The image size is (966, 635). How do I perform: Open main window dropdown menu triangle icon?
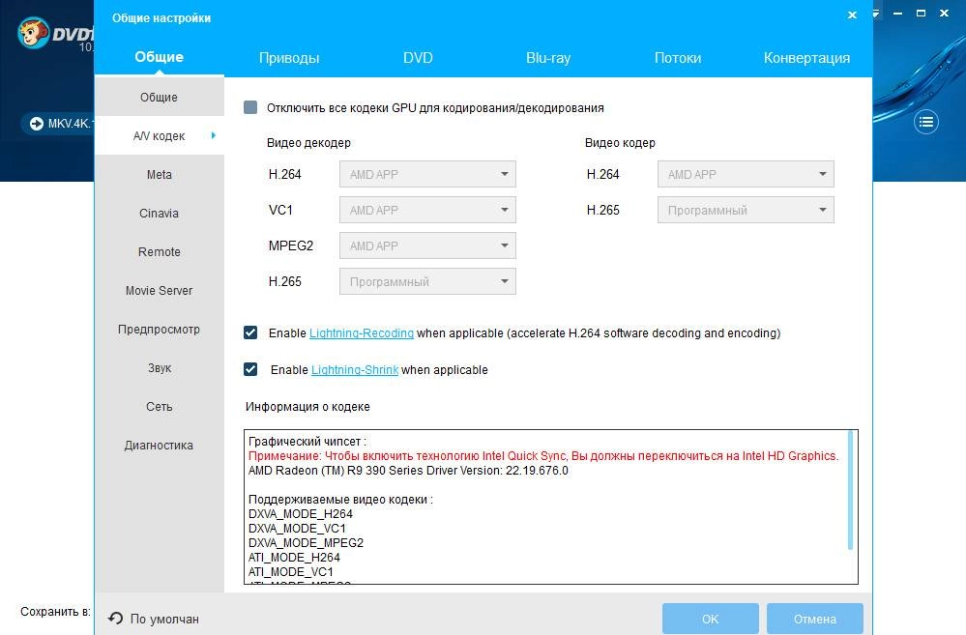click(875, 14)
